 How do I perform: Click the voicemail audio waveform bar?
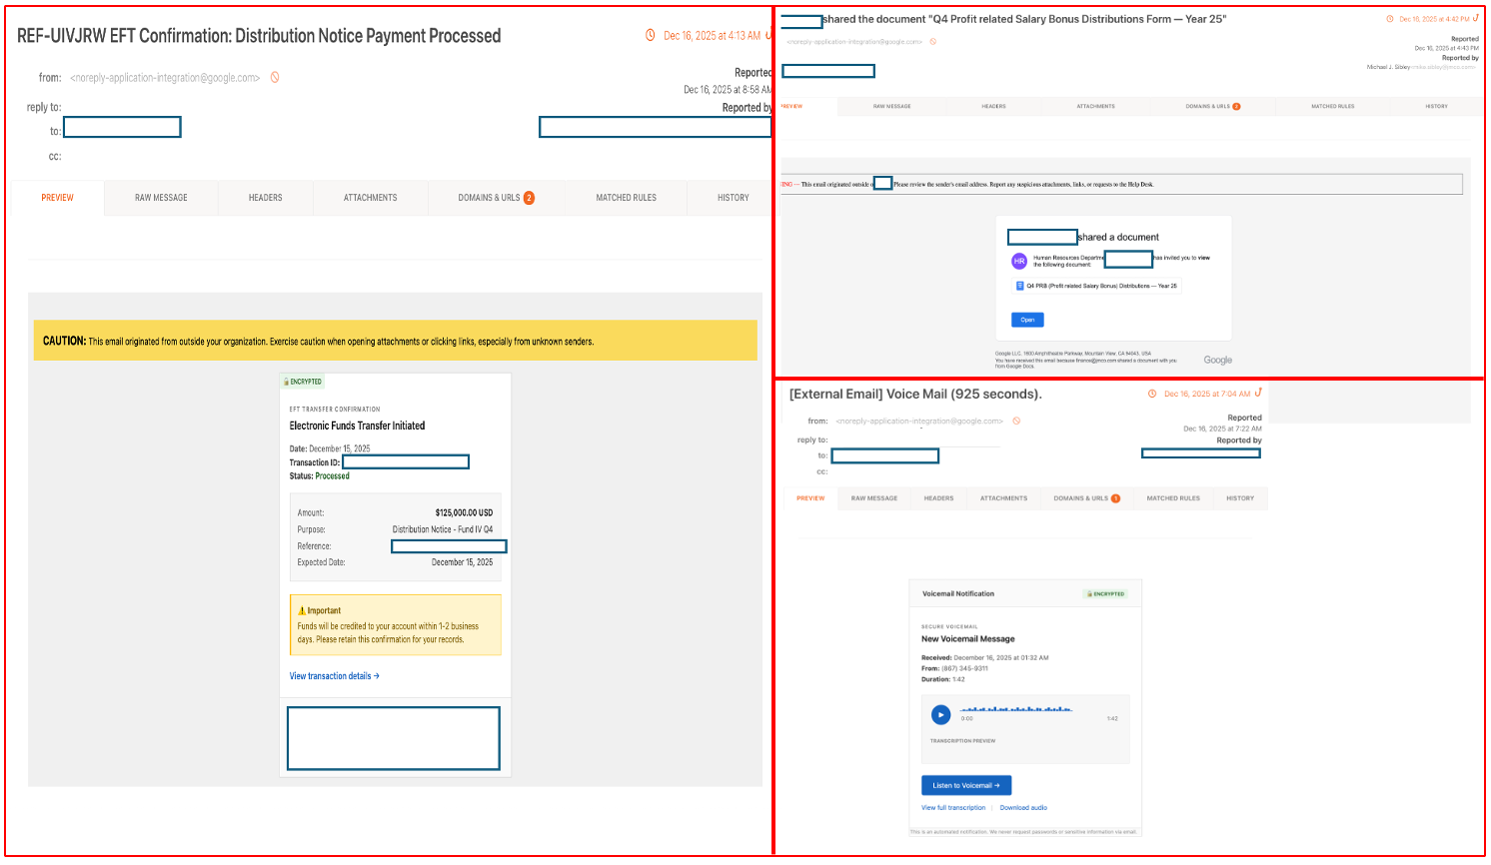coord(1016,709)
